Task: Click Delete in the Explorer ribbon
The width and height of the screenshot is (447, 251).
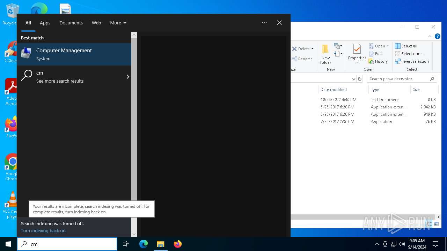Action: pyautogui.click(x=301, y=49)
